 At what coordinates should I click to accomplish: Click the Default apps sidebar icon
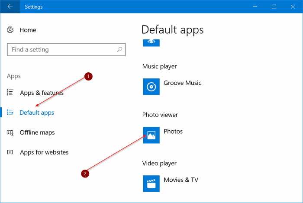10,112
